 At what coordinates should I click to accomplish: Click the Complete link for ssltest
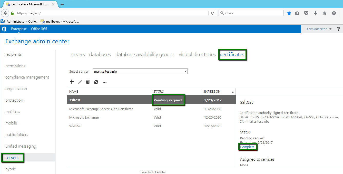[x=247, y=147]
